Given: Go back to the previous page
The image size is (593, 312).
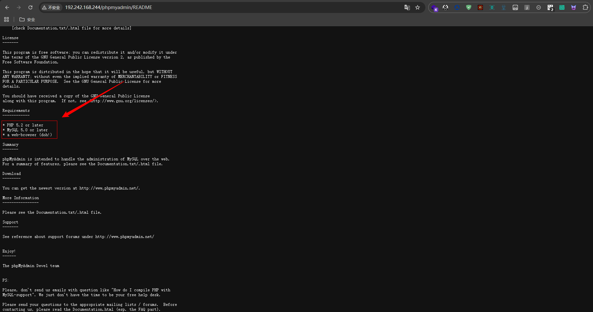Looking at the screenshot, I should (7, 7).
